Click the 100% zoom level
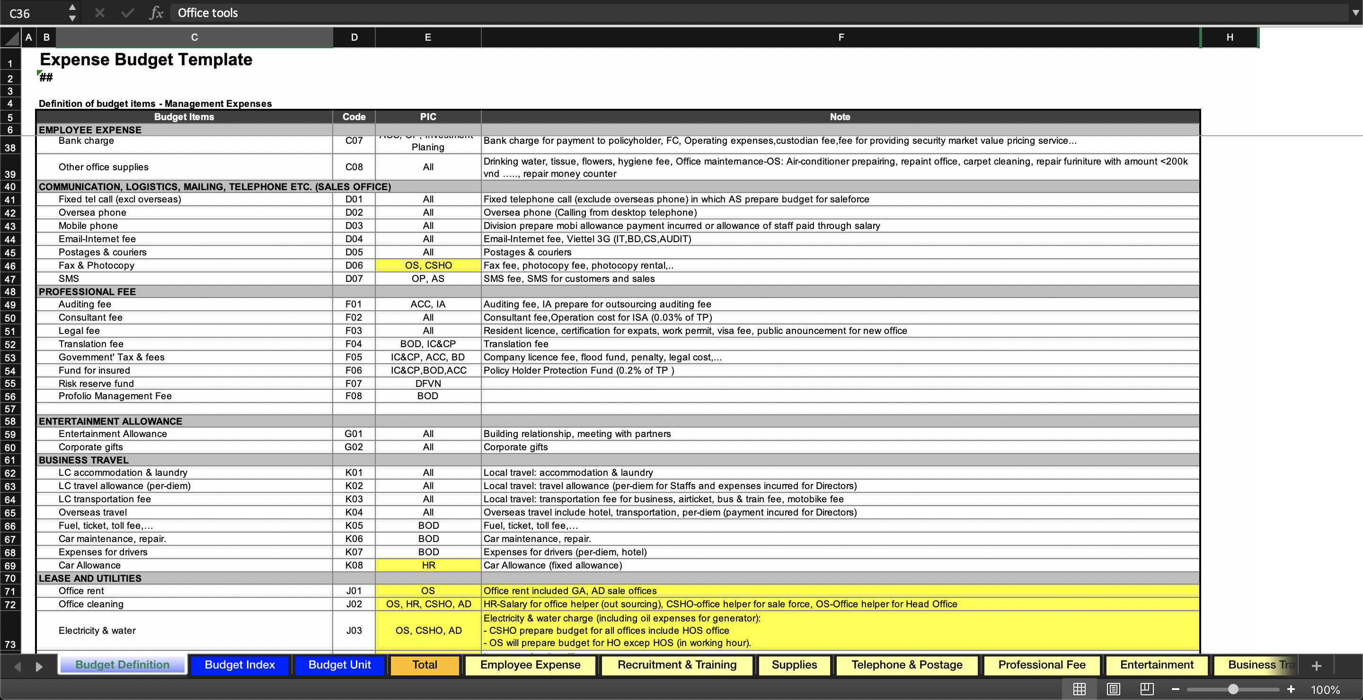The height and width of the screenshot is (700, 1363). point(1326,690)
